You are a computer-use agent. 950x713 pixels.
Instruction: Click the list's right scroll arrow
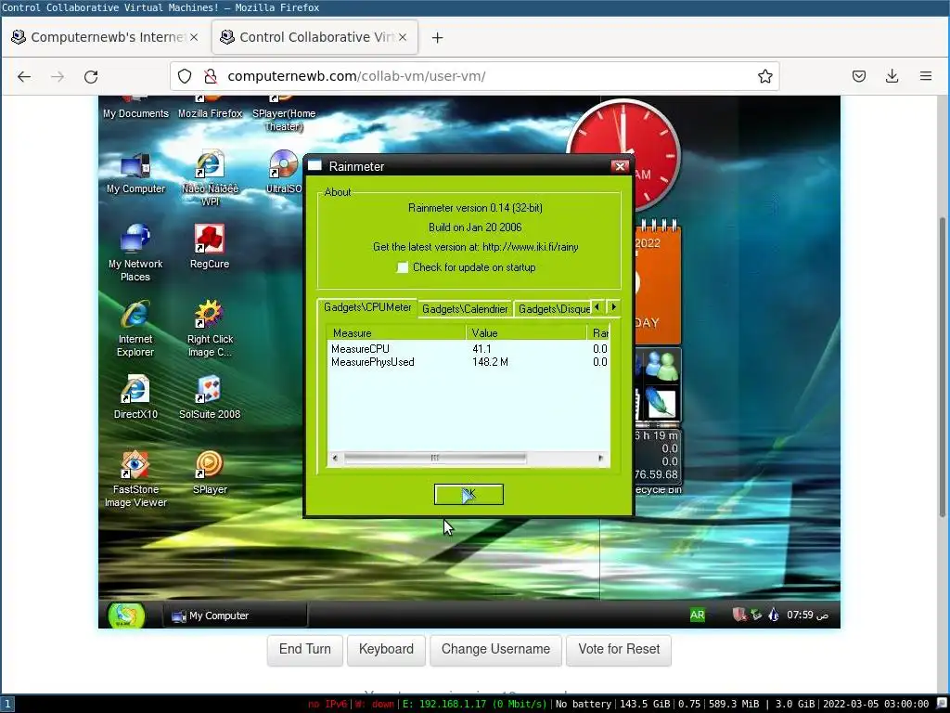600,458
